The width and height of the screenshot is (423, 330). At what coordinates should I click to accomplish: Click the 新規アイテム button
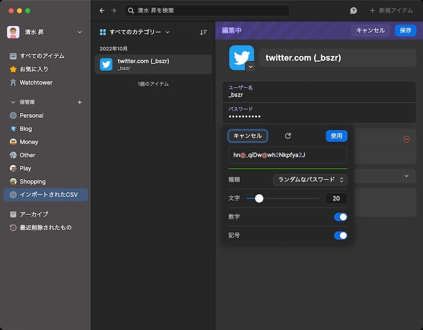391,11
